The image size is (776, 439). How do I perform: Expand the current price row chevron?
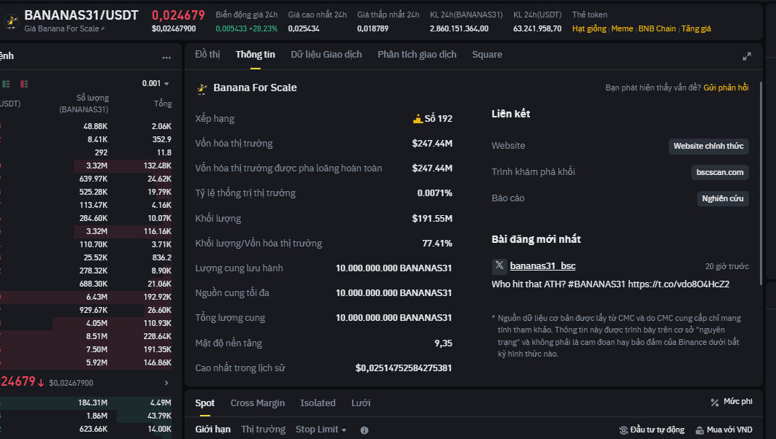click(166, 383)
